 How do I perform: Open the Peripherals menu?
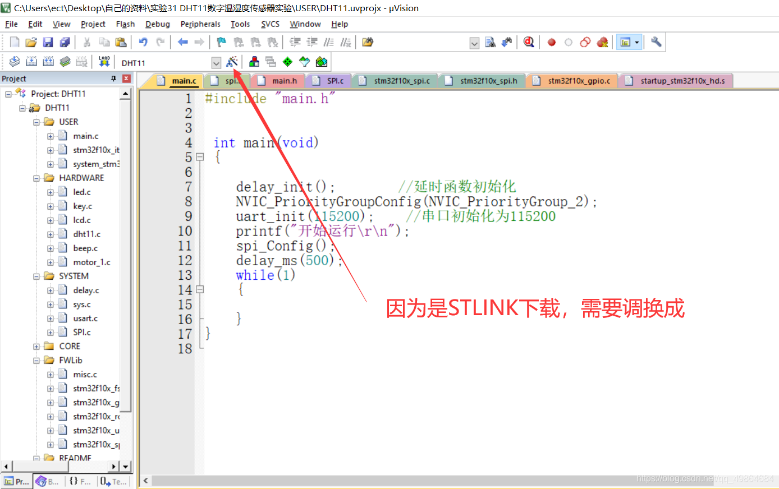200,24
